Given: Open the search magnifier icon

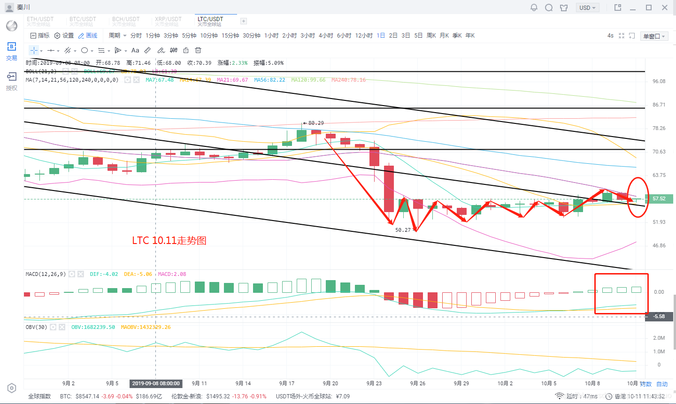Looking at the screenshot, I should click(x=549, y=8).
